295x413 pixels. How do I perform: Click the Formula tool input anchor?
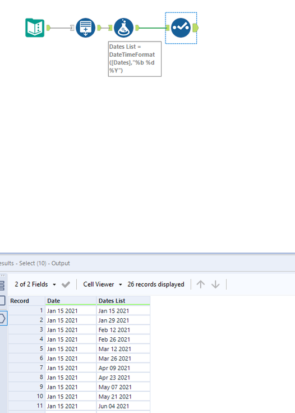(110, 27)
